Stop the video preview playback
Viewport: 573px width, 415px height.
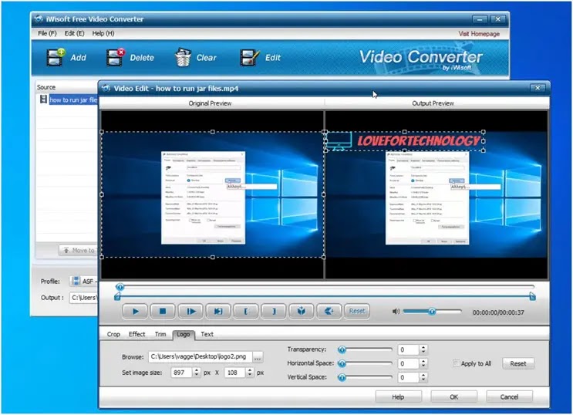coord(163,311)
